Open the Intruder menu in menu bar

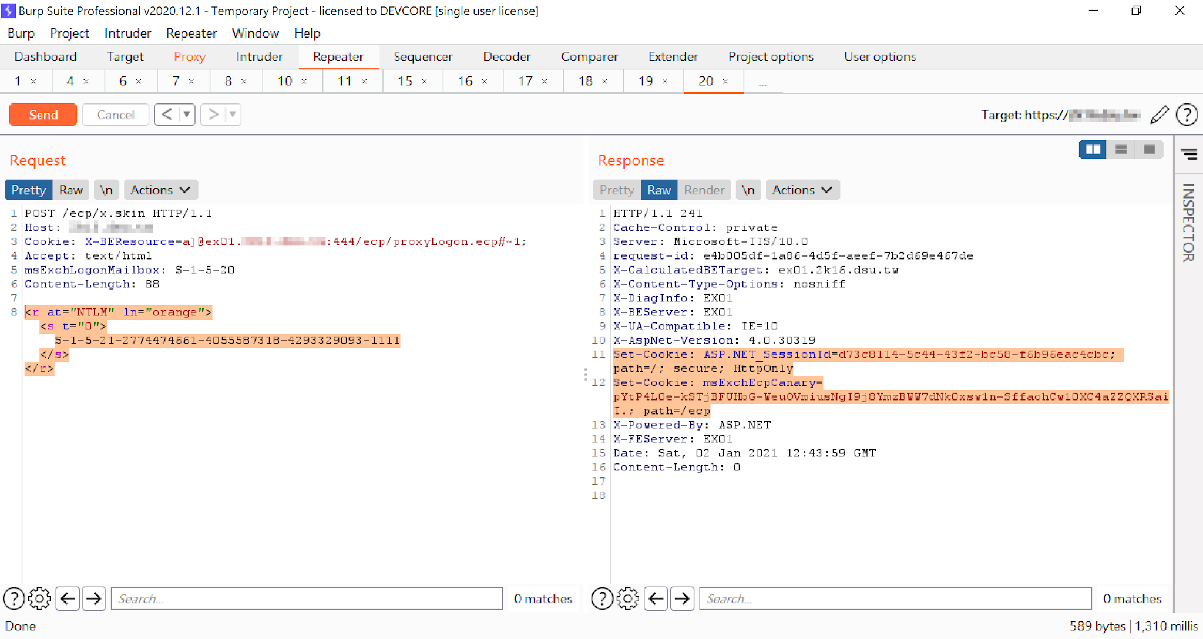tap(127, 33)
